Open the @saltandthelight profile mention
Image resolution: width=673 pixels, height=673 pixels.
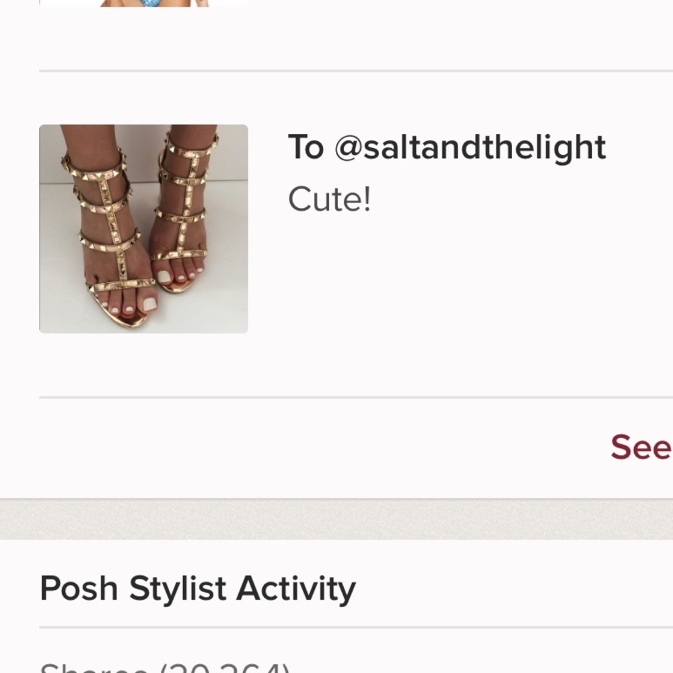tap(470, 147)
